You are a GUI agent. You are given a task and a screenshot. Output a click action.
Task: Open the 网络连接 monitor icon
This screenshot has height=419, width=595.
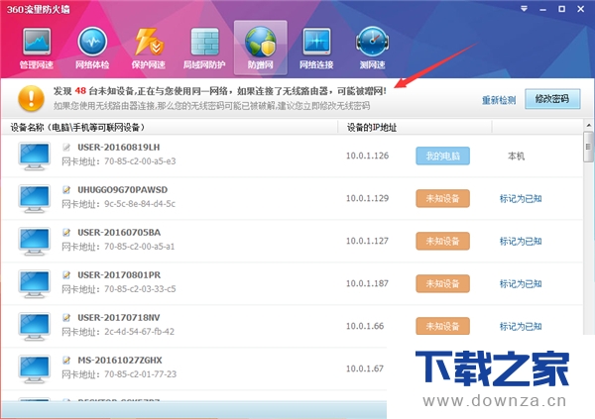[316, 49]
